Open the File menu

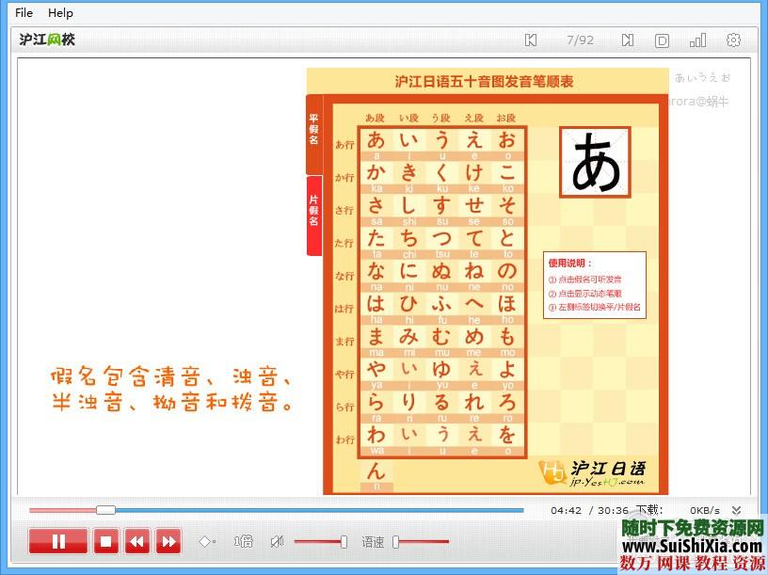tap(24, 12)
